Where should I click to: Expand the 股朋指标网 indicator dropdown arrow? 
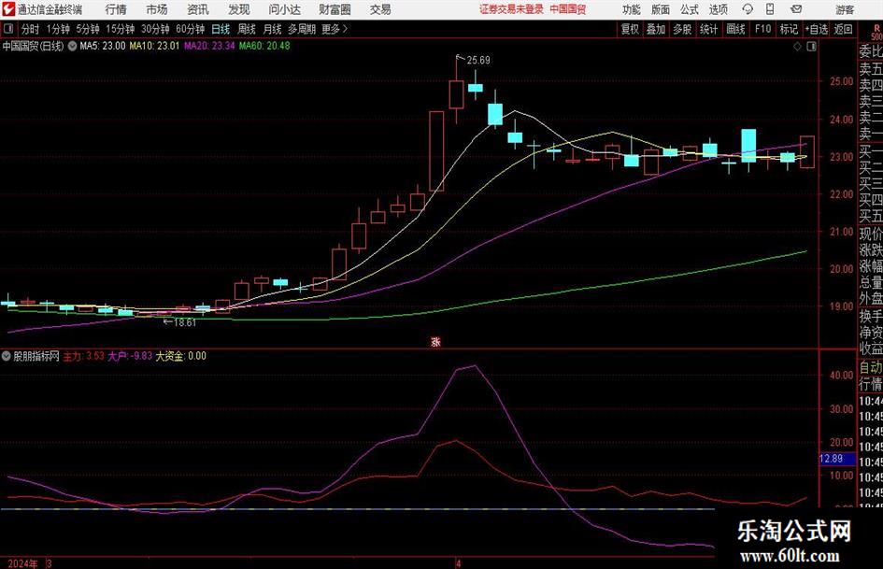[7, 356]
